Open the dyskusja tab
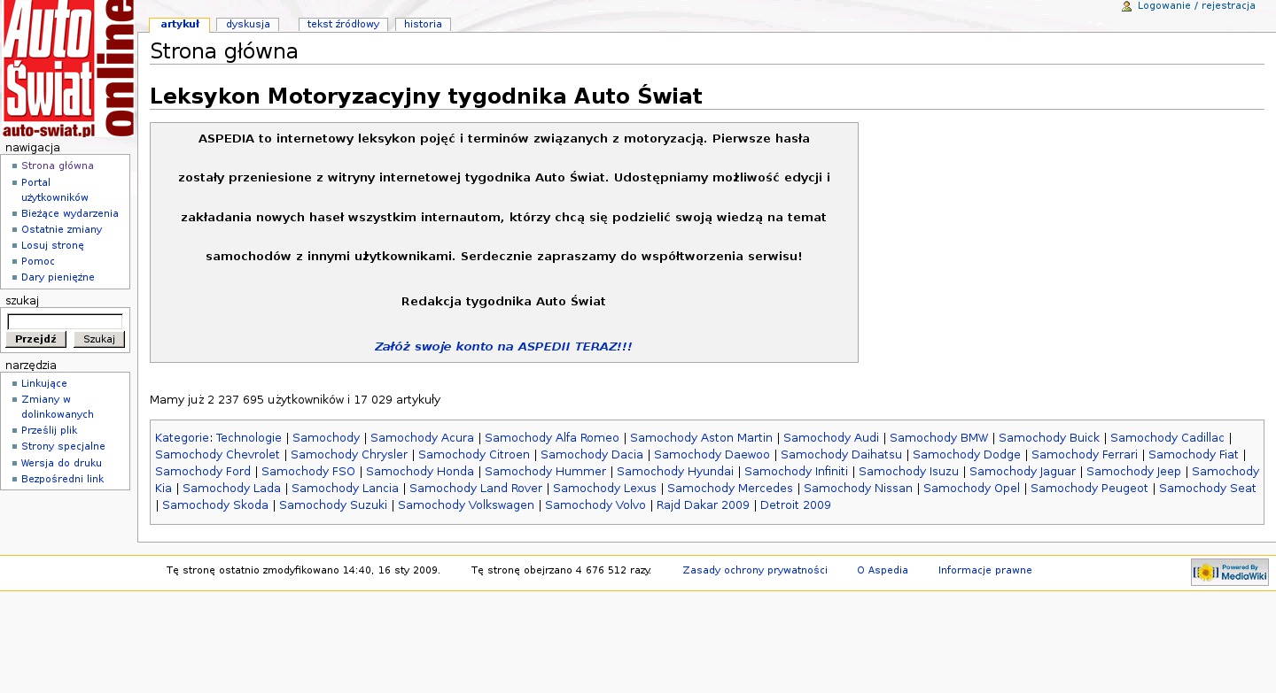Viewport: 1276px width, 693px height. point(247,25)
